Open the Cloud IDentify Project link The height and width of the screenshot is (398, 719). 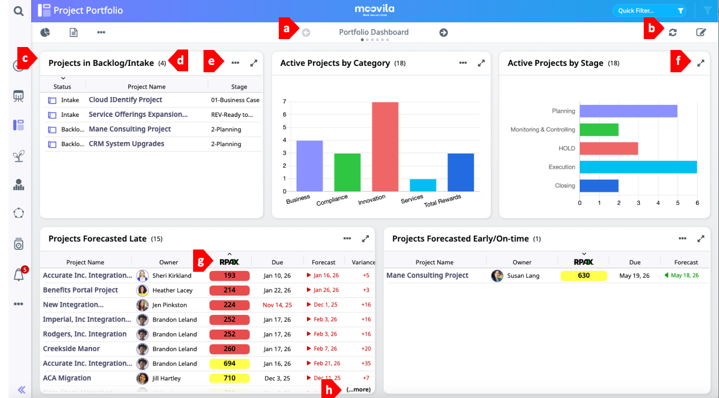(125, 99)
